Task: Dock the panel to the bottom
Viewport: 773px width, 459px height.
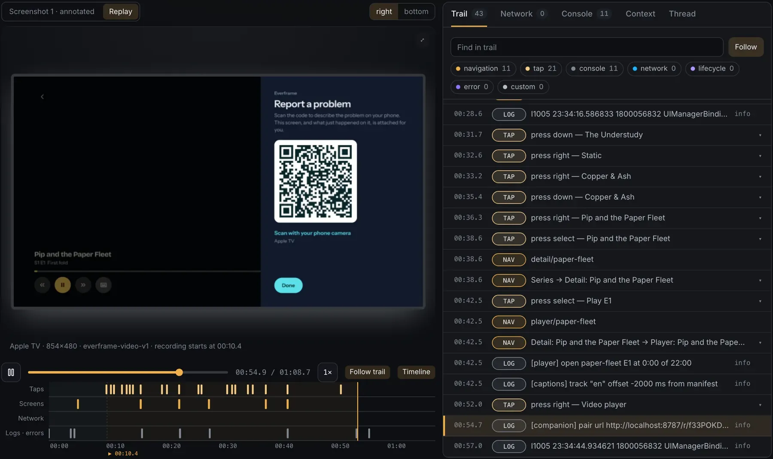Action: pos(416,12)
